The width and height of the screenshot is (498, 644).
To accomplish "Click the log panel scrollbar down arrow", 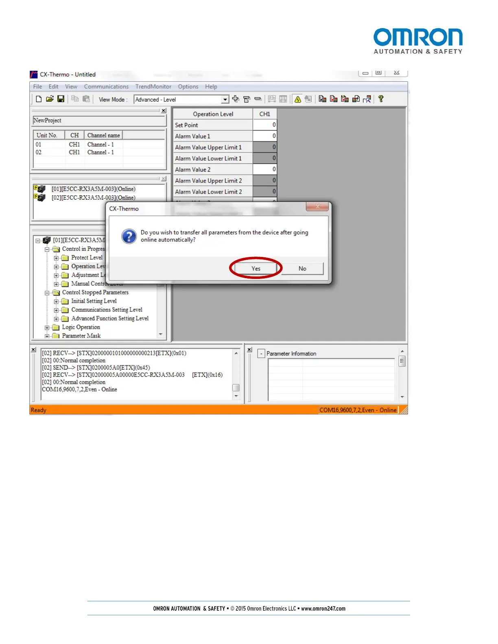I will [236, 396].
